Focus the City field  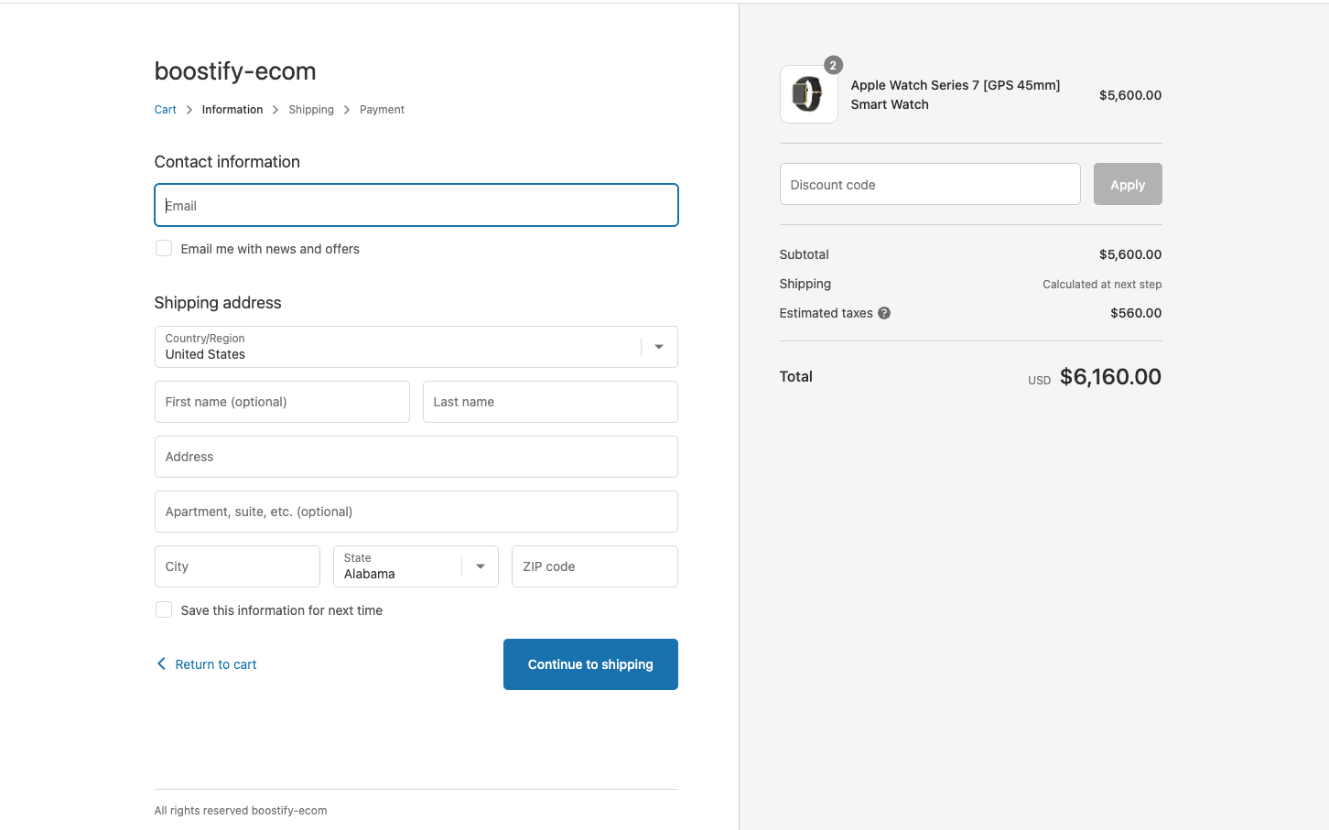pyautogui.click(x=237, y=566)
